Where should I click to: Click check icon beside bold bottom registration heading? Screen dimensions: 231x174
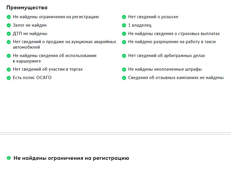9,158
